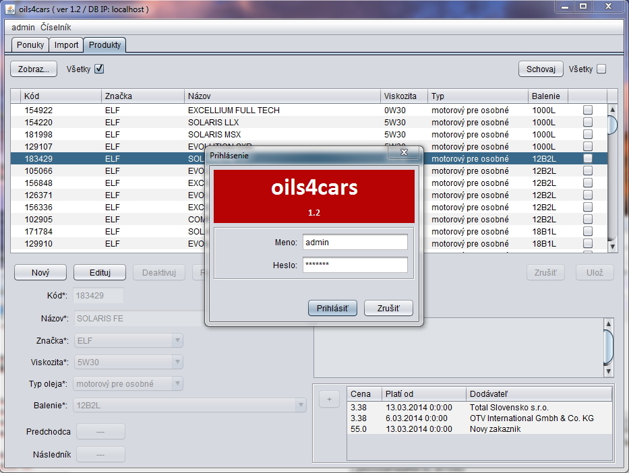Check the box for row 156848
Screen dimensions: 629x473
(588, 183)
